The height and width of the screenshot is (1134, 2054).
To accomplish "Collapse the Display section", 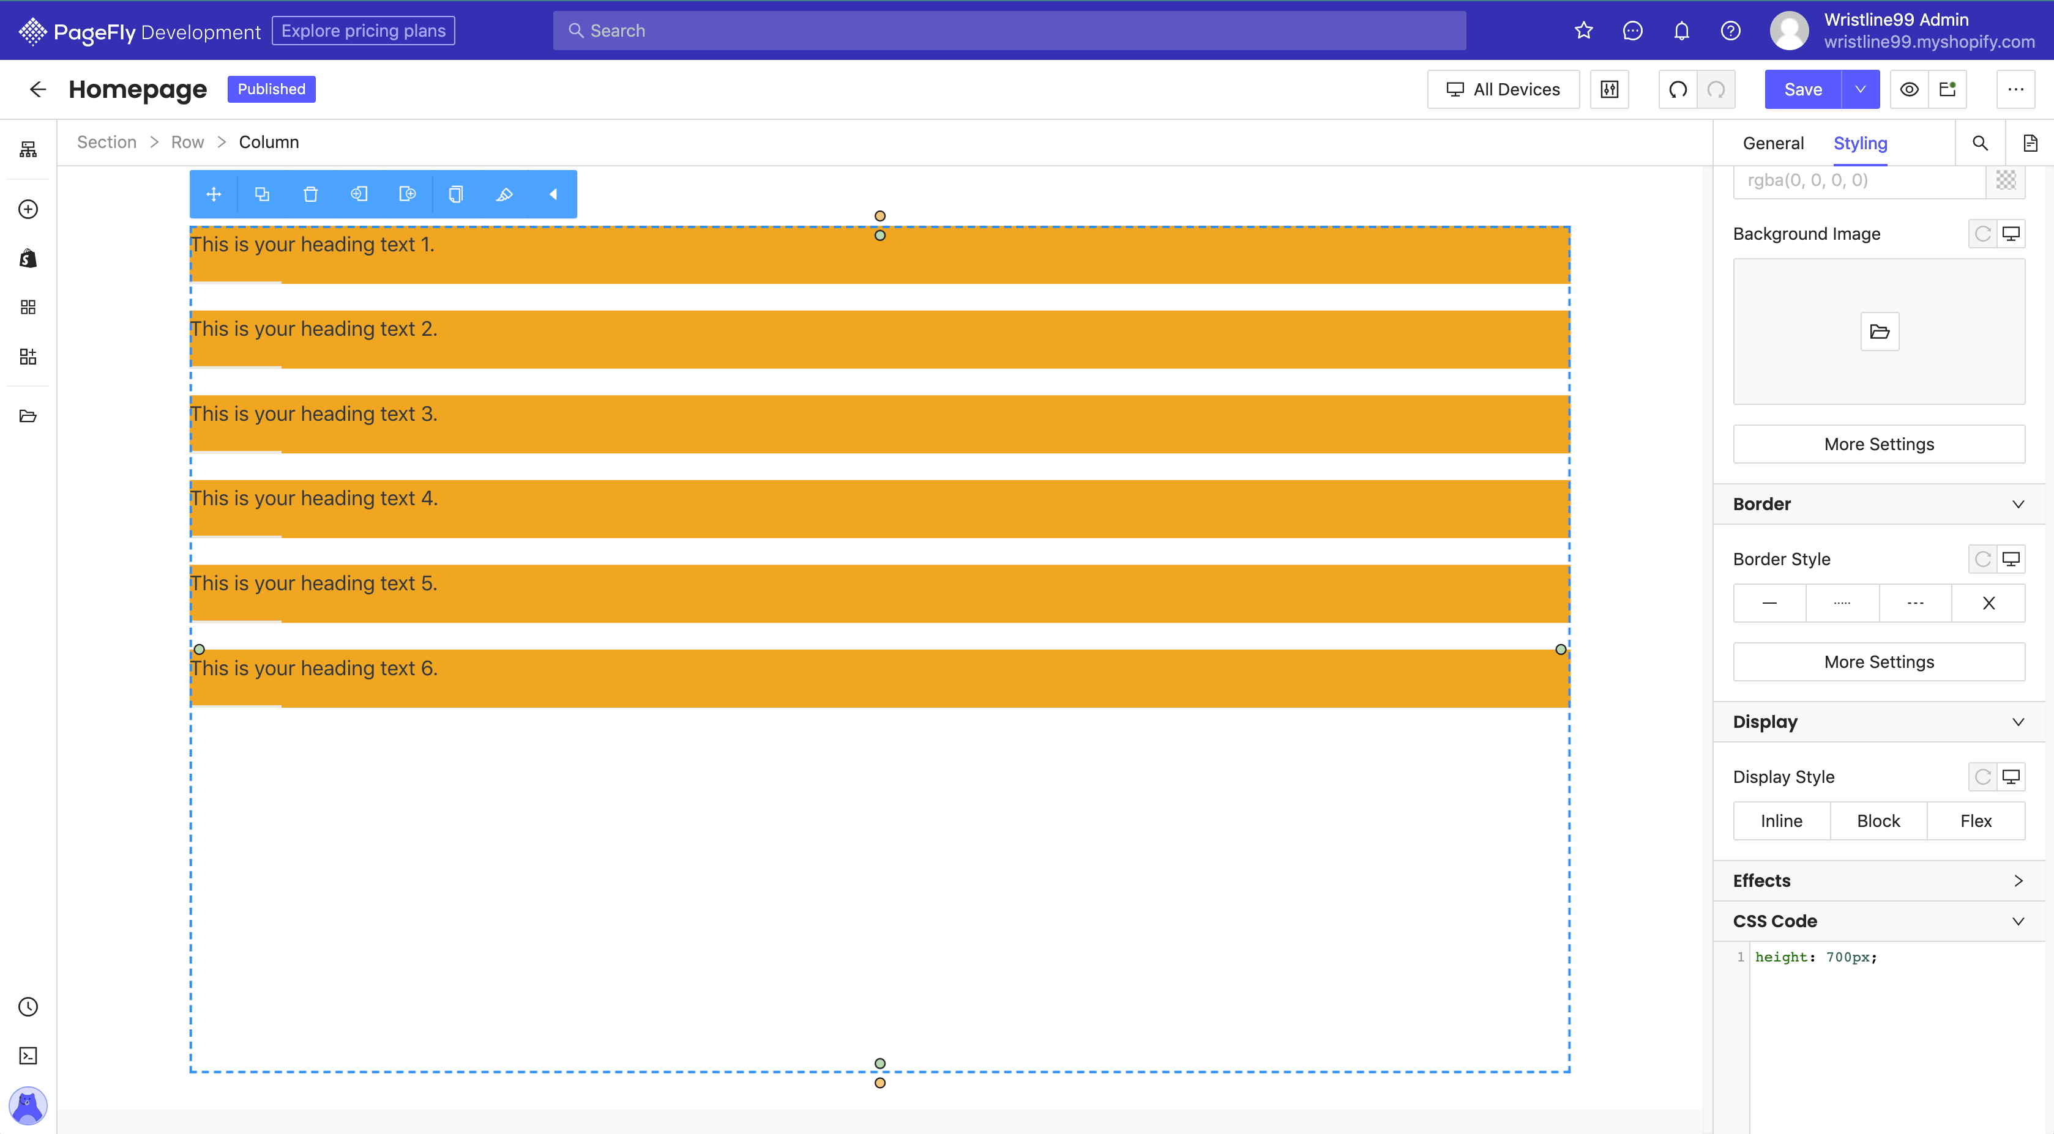I will (x=1878, y=721).
